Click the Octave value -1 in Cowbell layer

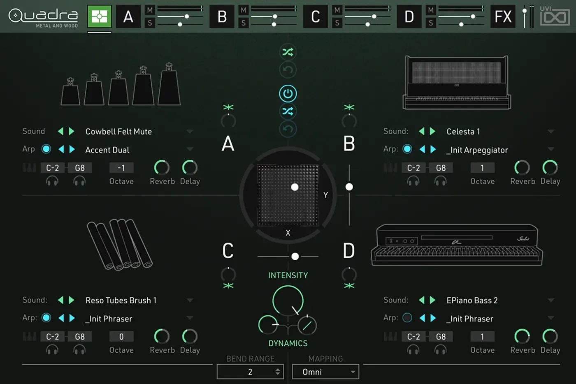pos(121,168)
